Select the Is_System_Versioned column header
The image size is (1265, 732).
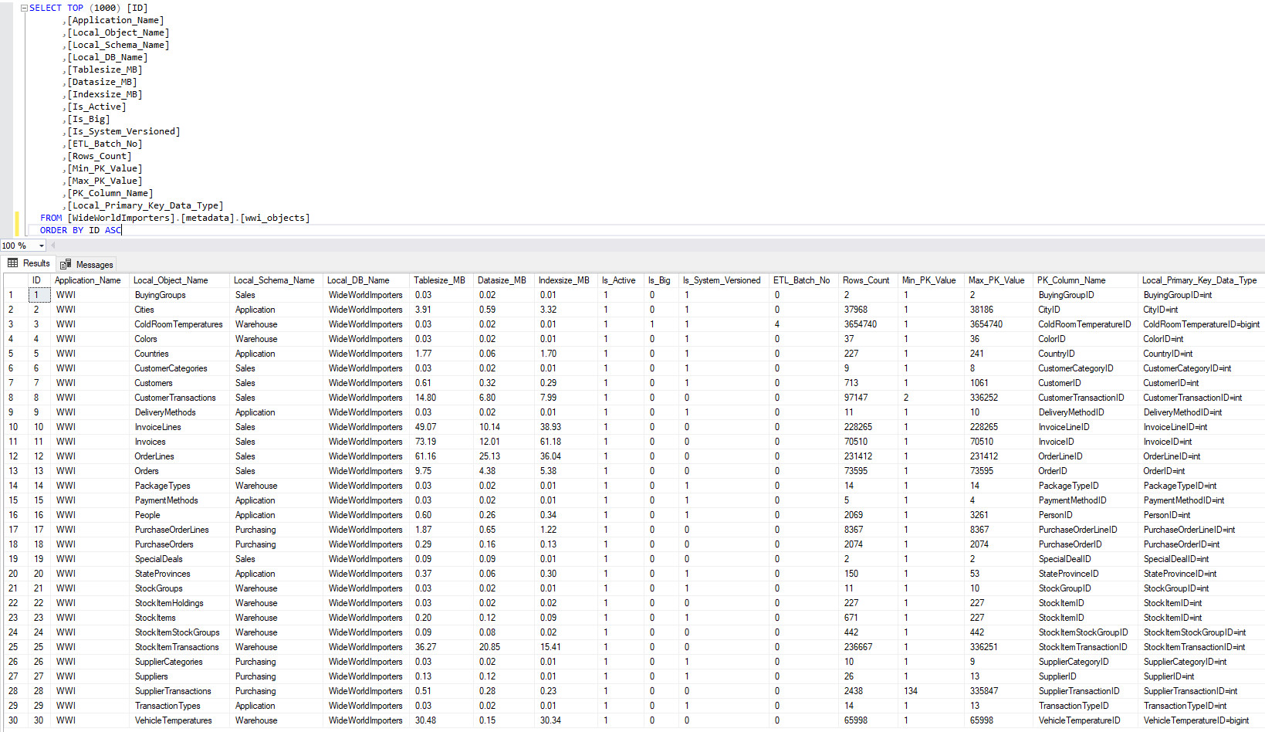(x=724, y=280)
